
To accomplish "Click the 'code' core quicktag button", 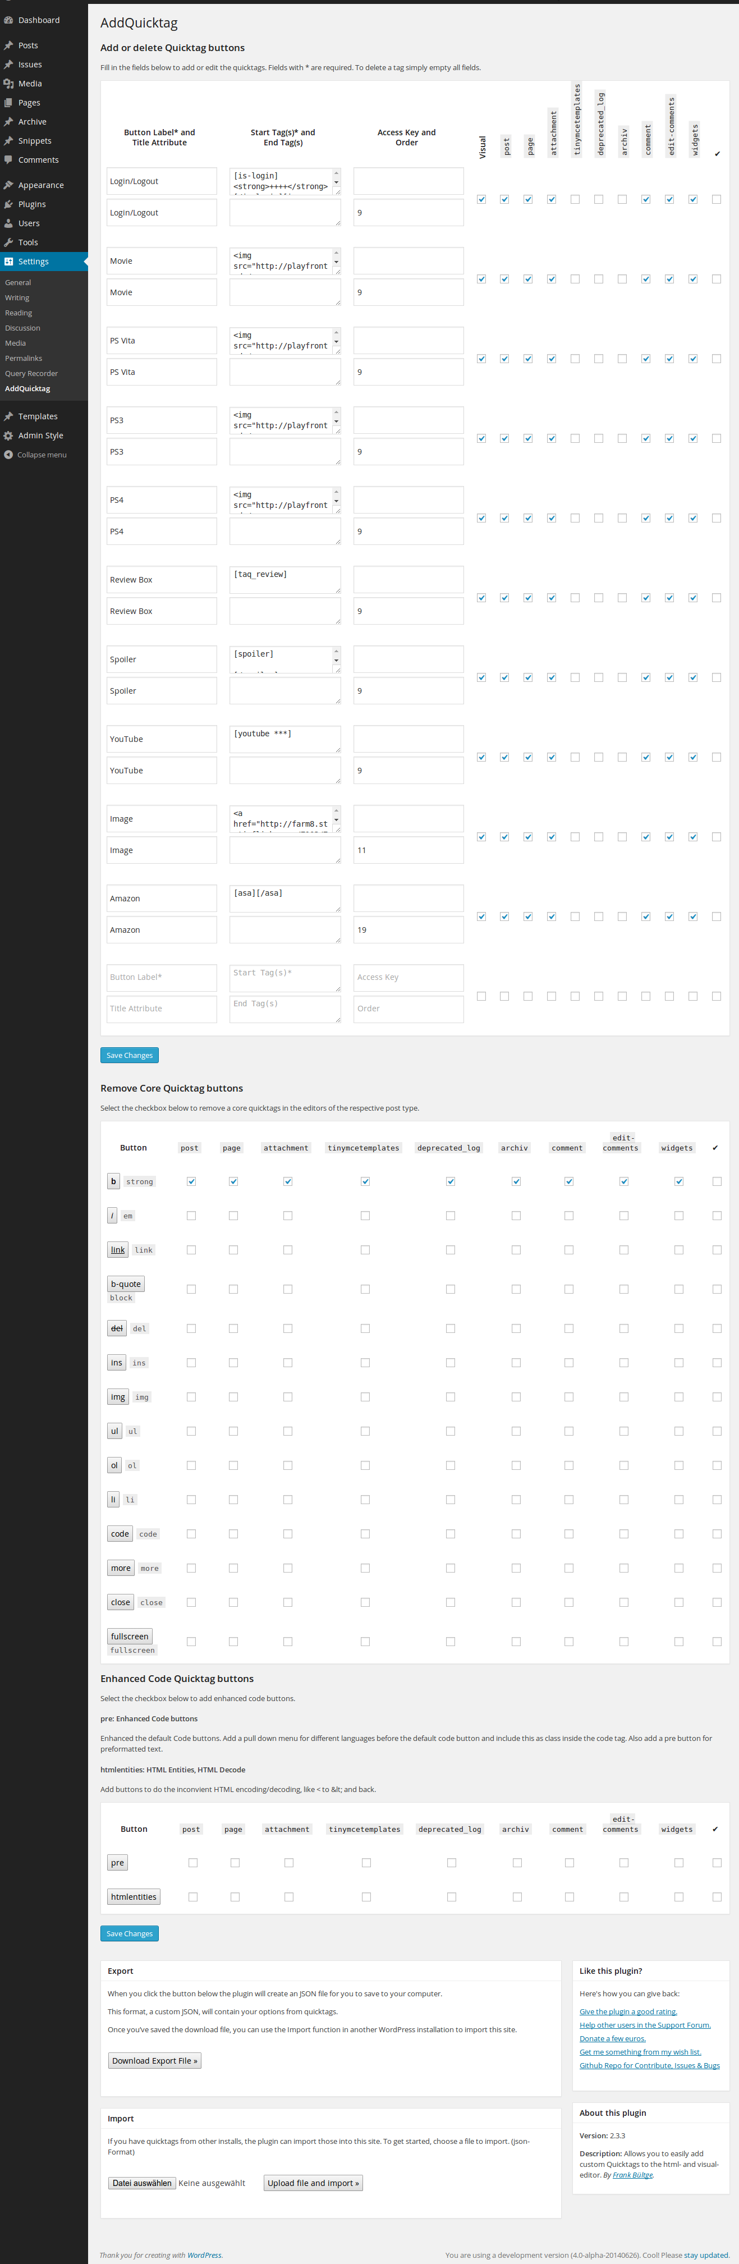I will (121, 1534).
